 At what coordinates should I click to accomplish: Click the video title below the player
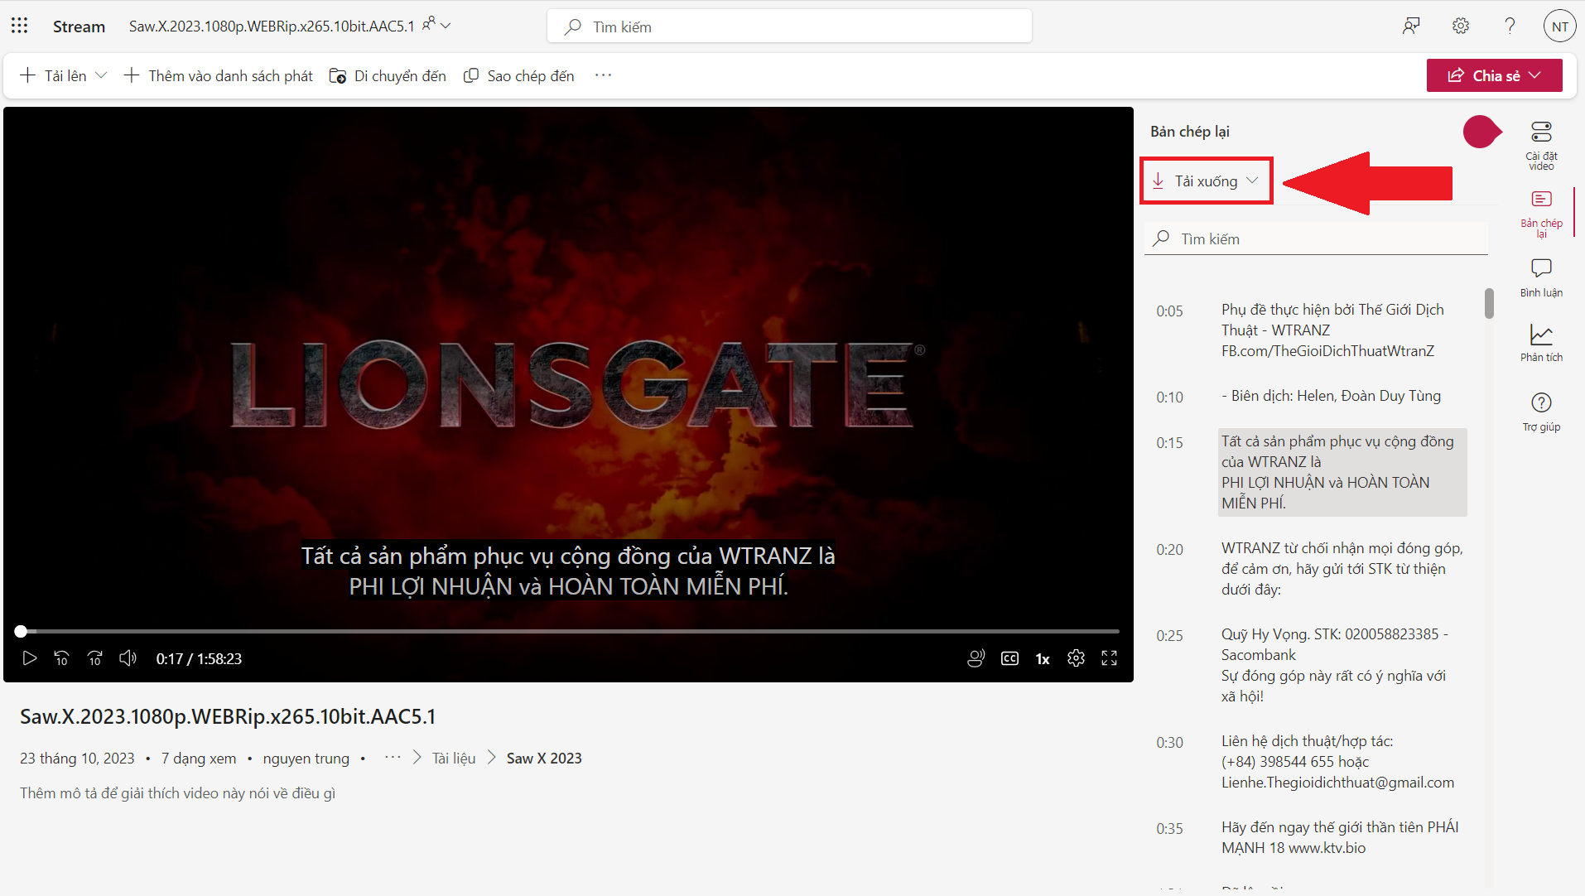(228, 716)
